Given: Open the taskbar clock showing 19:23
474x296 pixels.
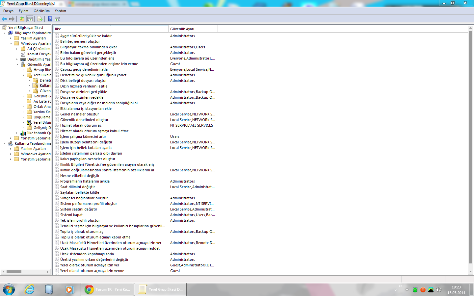Looking at the screenshot, I should click(456, 290).
